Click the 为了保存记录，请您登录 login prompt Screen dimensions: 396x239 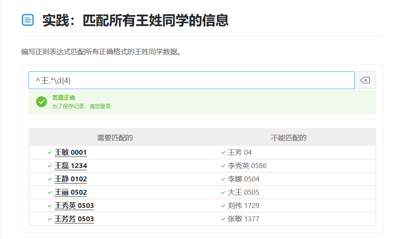click(81, 106)
